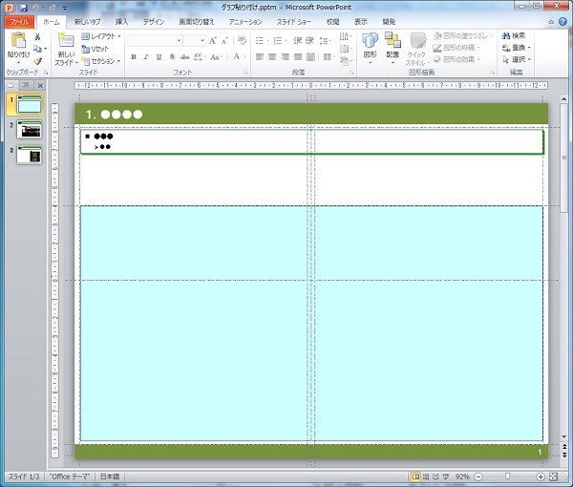Open Select (選択) dropdown

pos(516,59)
